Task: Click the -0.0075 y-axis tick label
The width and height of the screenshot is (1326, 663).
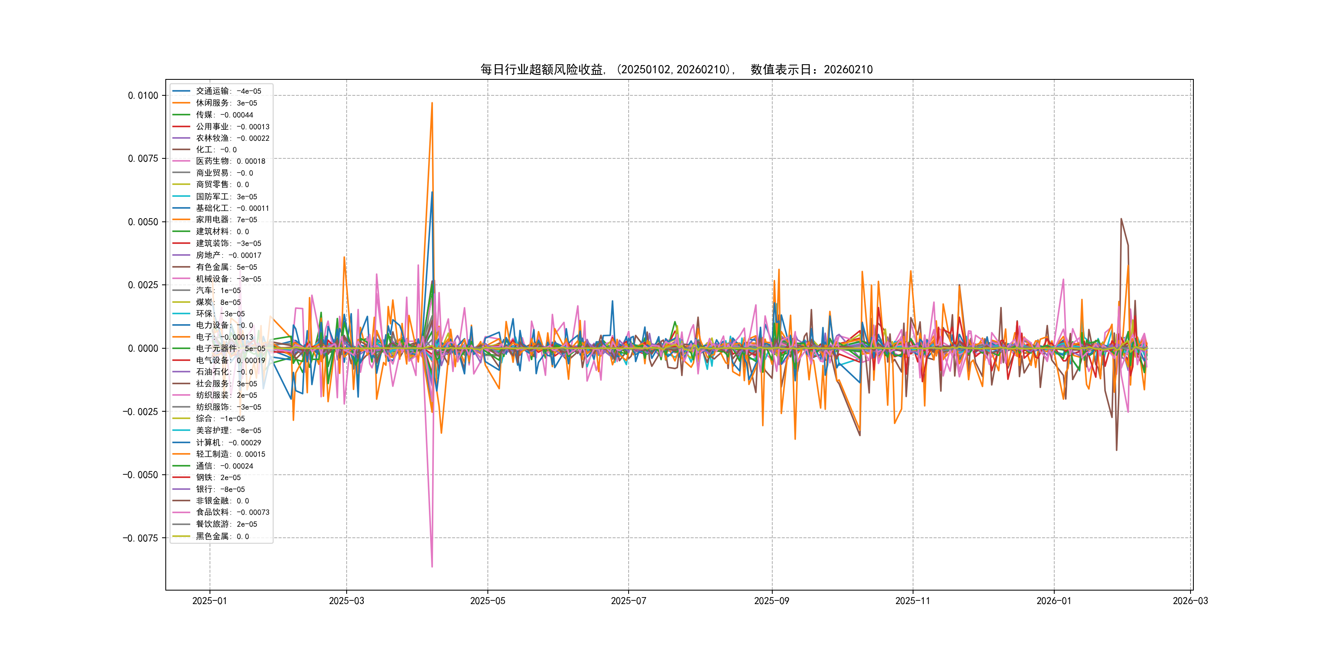Action: tap(140, 538)
